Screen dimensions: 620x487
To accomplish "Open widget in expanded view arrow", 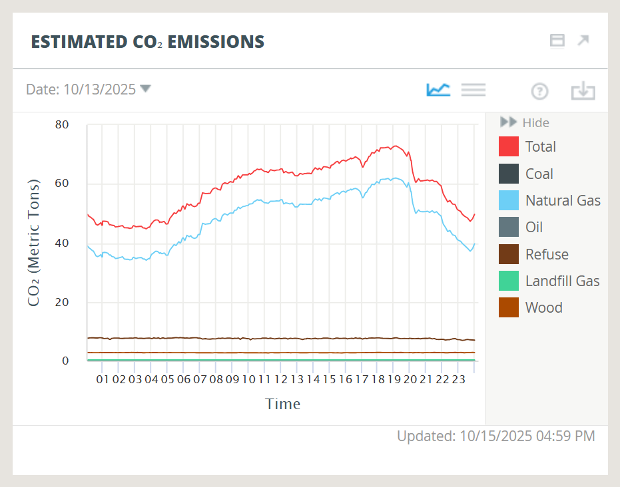I will (583, 41).
